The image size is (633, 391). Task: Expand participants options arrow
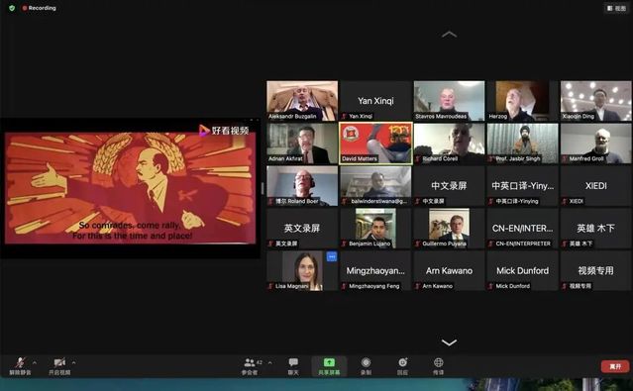[269, 362]
